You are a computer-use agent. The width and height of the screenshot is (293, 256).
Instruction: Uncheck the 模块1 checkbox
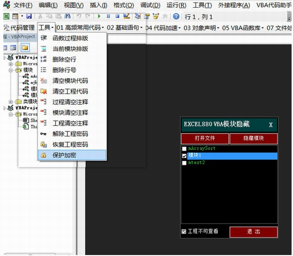(184, 156)
